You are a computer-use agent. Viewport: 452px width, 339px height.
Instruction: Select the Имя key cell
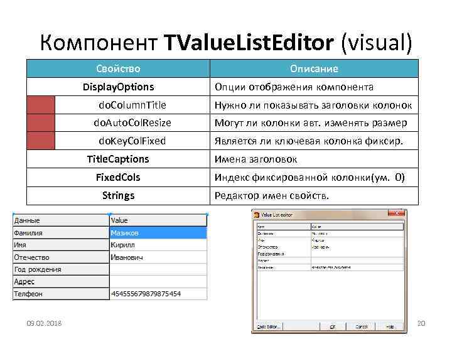61,245
